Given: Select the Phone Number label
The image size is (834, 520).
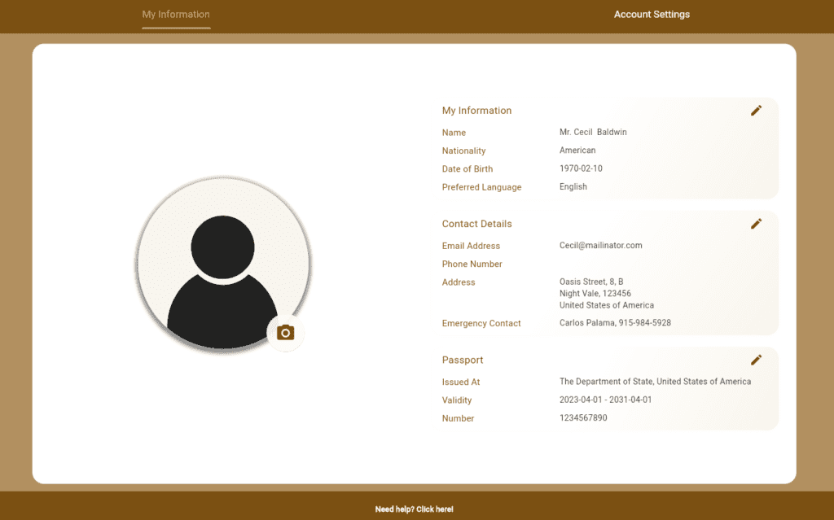Looking at the screenshot, I should tap(472, 264).
